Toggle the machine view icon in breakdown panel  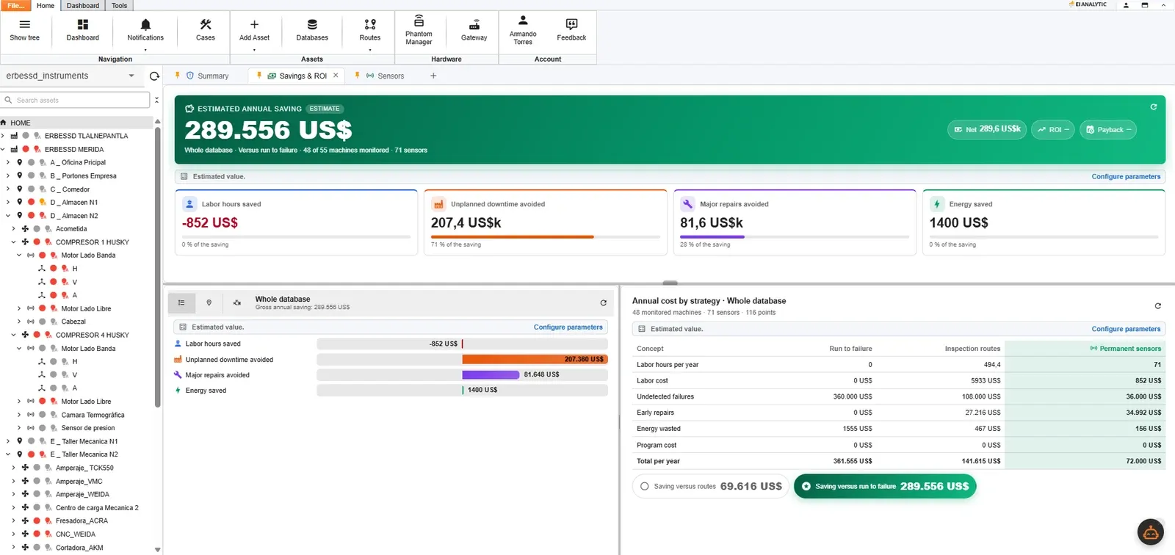tap(237, 302)
